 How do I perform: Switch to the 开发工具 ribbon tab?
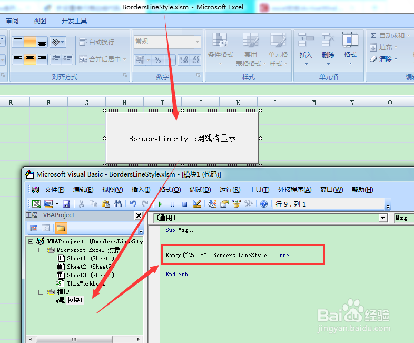click(74, 21)
